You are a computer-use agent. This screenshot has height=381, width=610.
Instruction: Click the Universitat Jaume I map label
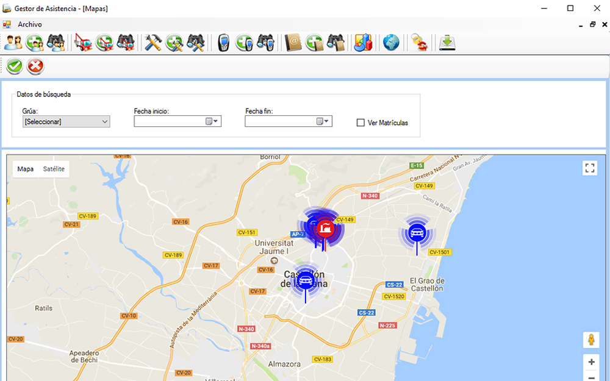click(x=274, y=247)
